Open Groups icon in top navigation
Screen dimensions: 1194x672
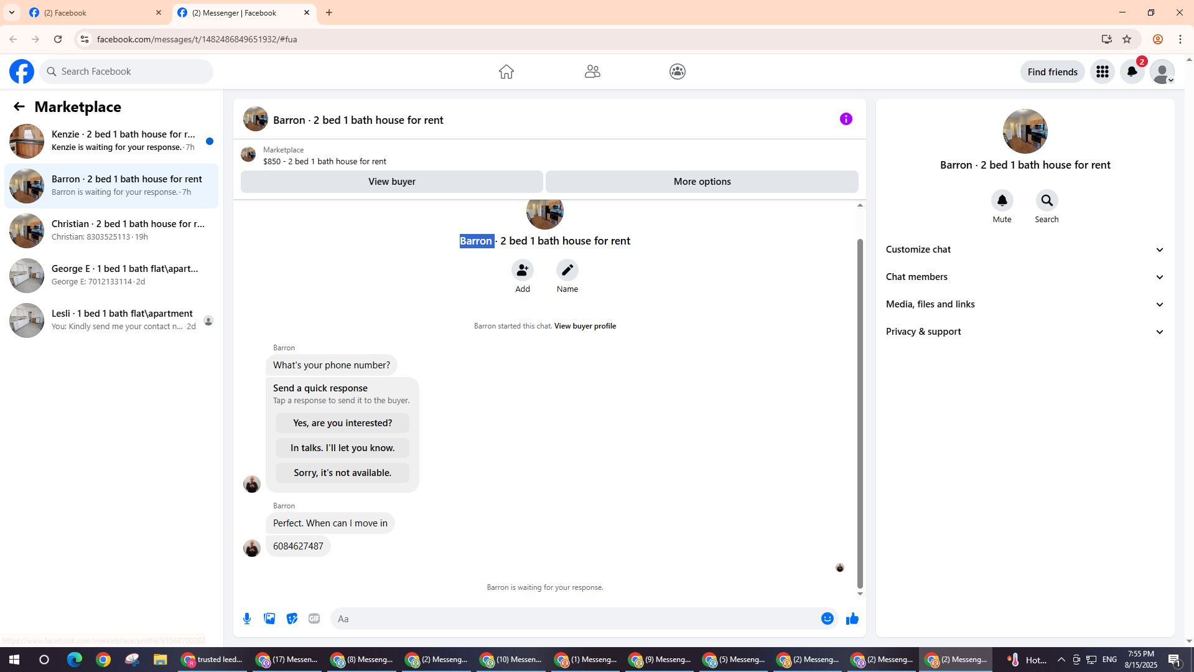[678, 72]
